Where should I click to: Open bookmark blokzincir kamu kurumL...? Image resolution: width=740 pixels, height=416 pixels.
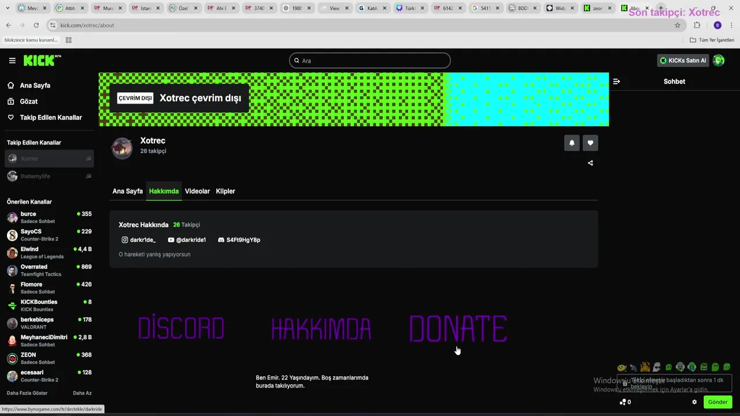(31, 40)
